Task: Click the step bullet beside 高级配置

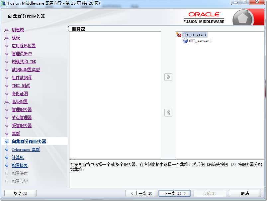Action: pyautogui.click(x=7, y=102)
